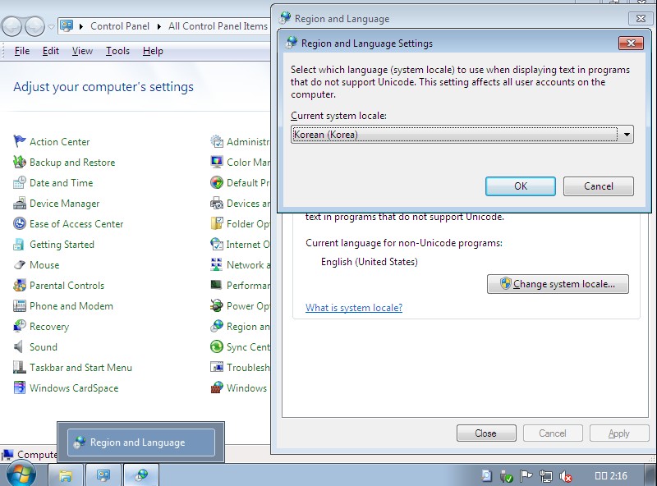This screenshot has width=657, height=486.
Task: Click the Back navigation button
Action: (x=11, y=26)
